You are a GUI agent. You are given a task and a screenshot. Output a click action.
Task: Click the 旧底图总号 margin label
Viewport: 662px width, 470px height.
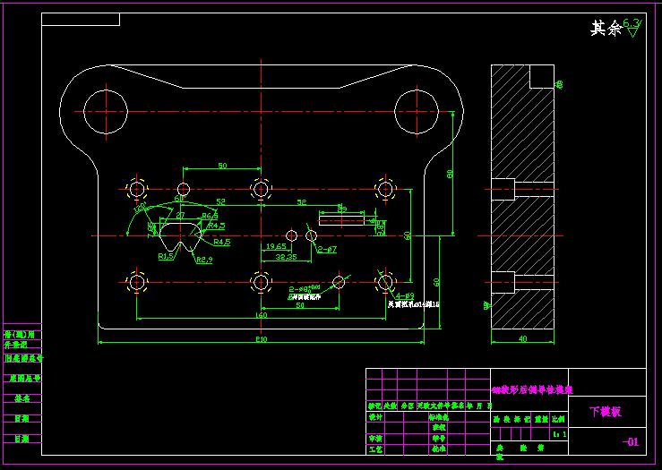pyautogui.click(x=23, y=358)
